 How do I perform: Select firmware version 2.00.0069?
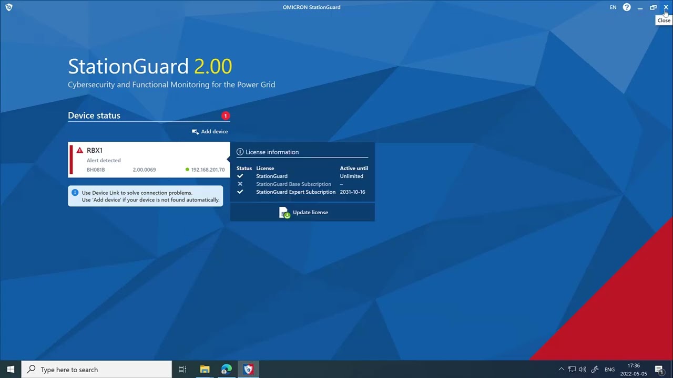pyautogui.click(x=144, y=170)
